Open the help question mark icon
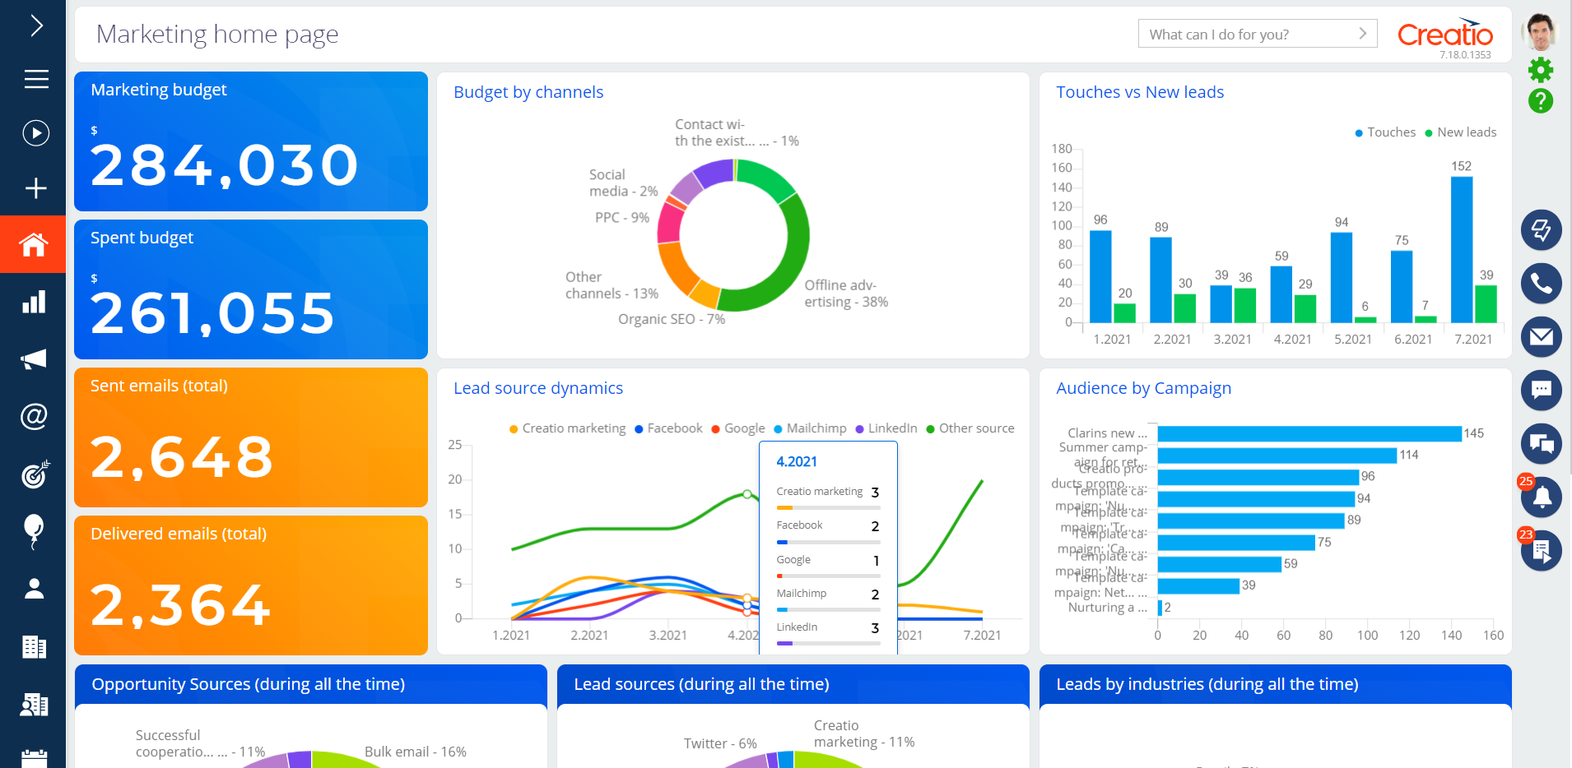This screenshot has height=768, width=1572. (x=1540, y=101)
